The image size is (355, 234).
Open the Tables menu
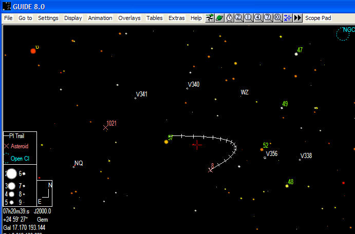tap(154, 18)
